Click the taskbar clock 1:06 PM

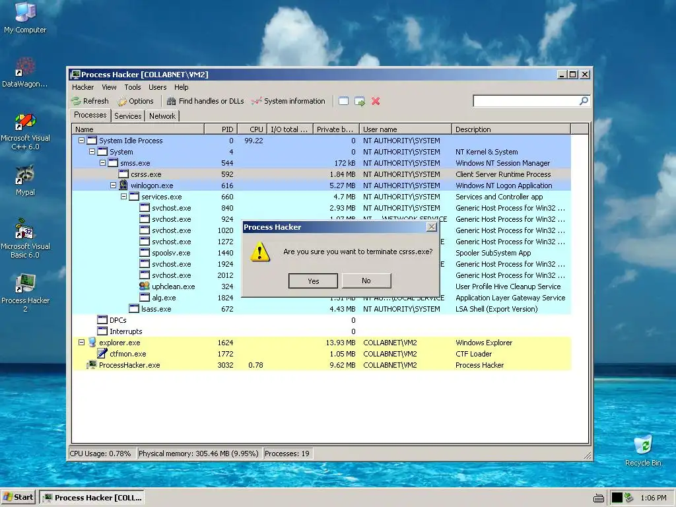[653, 498]
